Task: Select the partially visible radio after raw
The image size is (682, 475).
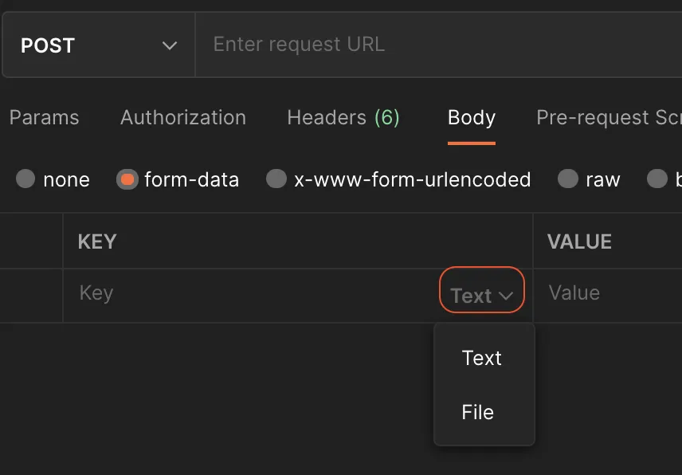Action: click(657, 179)
